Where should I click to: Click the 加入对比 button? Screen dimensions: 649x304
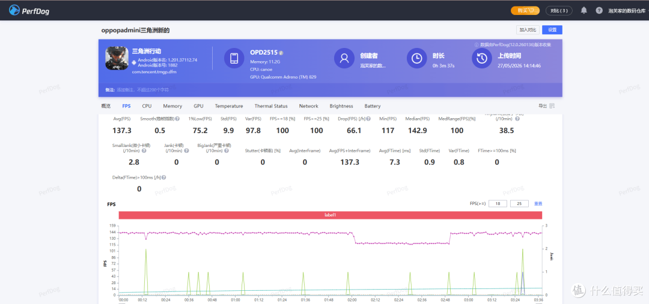click(528, 30)
